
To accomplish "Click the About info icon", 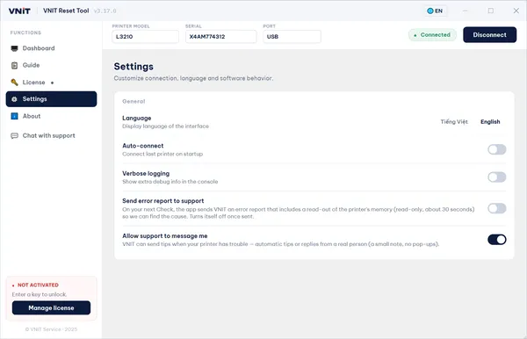I will coord(14,116).
